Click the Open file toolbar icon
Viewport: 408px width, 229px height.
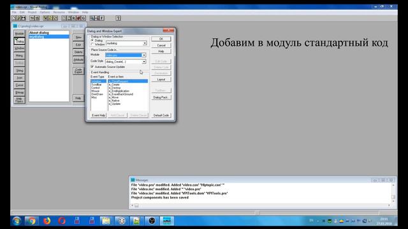pyautogui.click(x=18, y=18)
